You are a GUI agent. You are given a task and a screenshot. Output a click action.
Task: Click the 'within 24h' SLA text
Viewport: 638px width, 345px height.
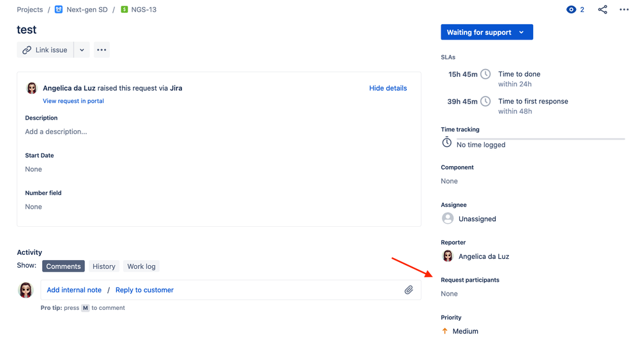click(515, 84)
